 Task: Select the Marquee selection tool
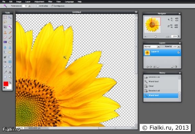click(x=5, y=17)
